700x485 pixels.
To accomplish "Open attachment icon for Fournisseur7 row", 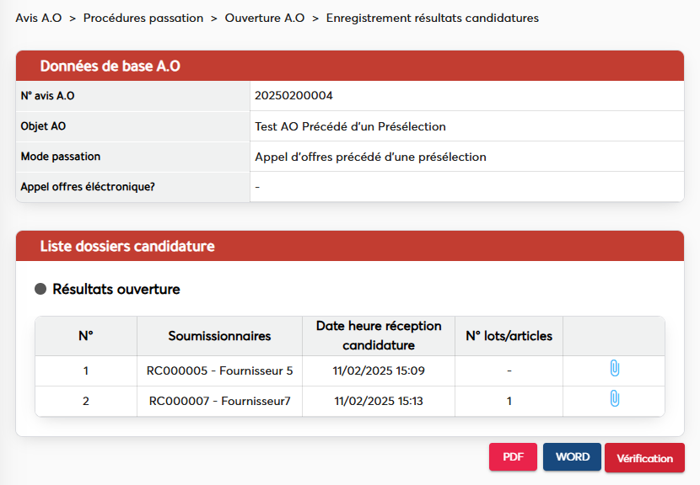I will [x=614, y=399].
